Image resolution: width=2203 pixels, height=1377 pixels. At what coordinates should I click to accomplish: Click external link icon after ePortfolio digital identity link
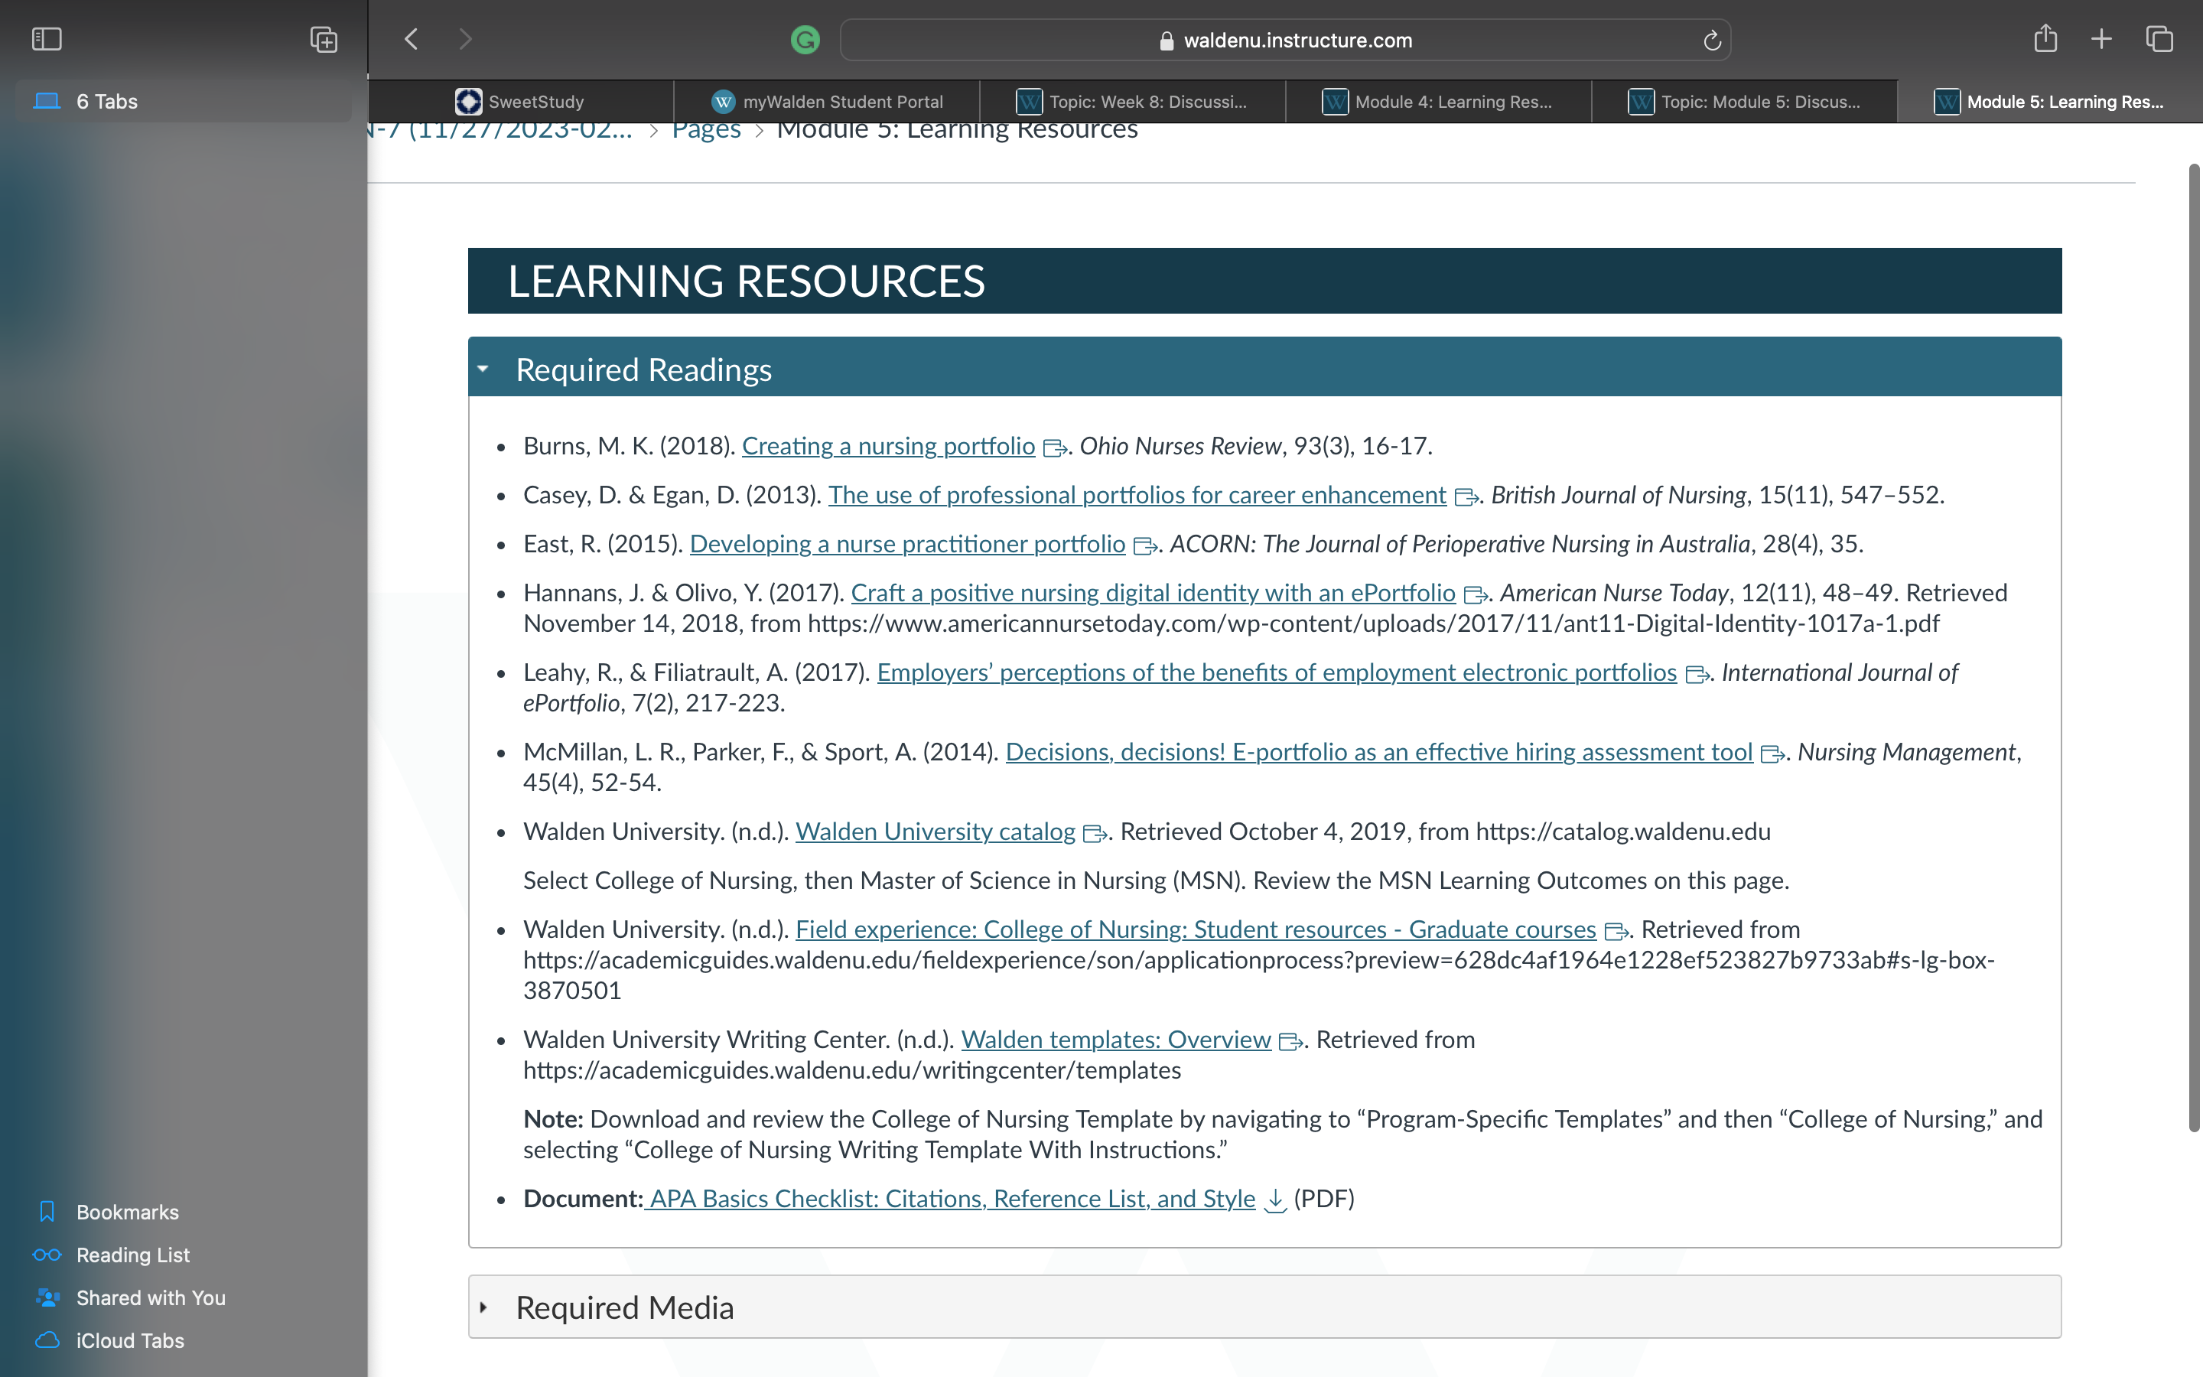[1476, 596]
